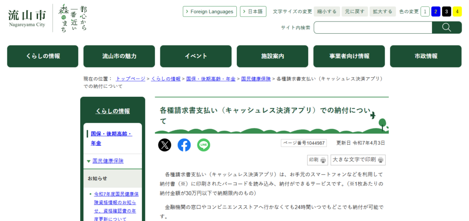Open くらしの情報 main navigation tab

[43, 56]
